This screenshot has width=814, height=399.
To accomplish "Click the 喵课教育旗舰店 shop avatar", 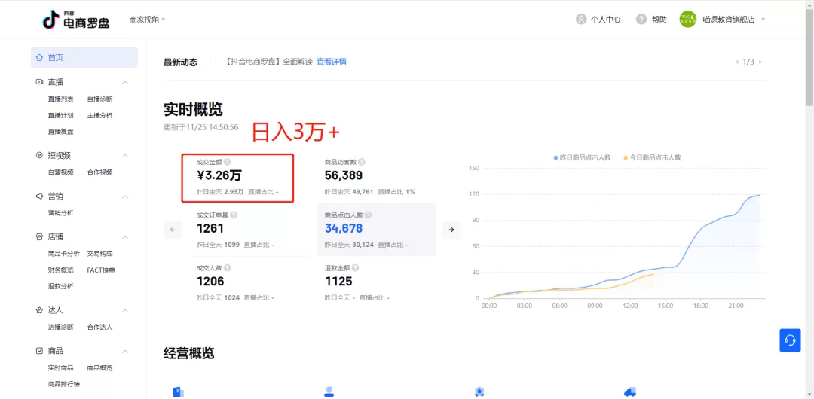I will click(687, 20).
